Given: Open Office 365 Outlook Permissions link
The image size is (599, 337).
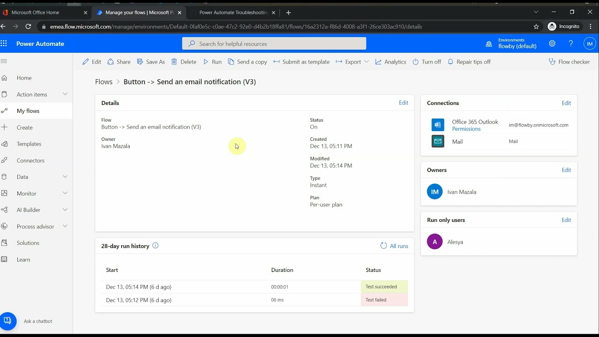Looking at the screenshot, I should [466, 129].
